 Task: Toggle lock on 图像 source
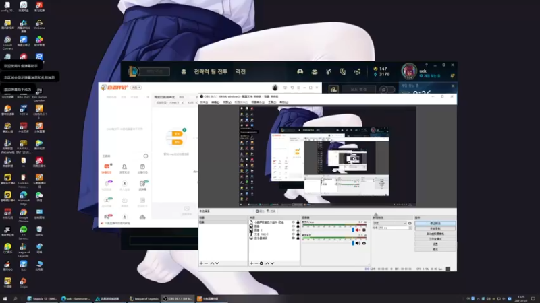[298, 226]
